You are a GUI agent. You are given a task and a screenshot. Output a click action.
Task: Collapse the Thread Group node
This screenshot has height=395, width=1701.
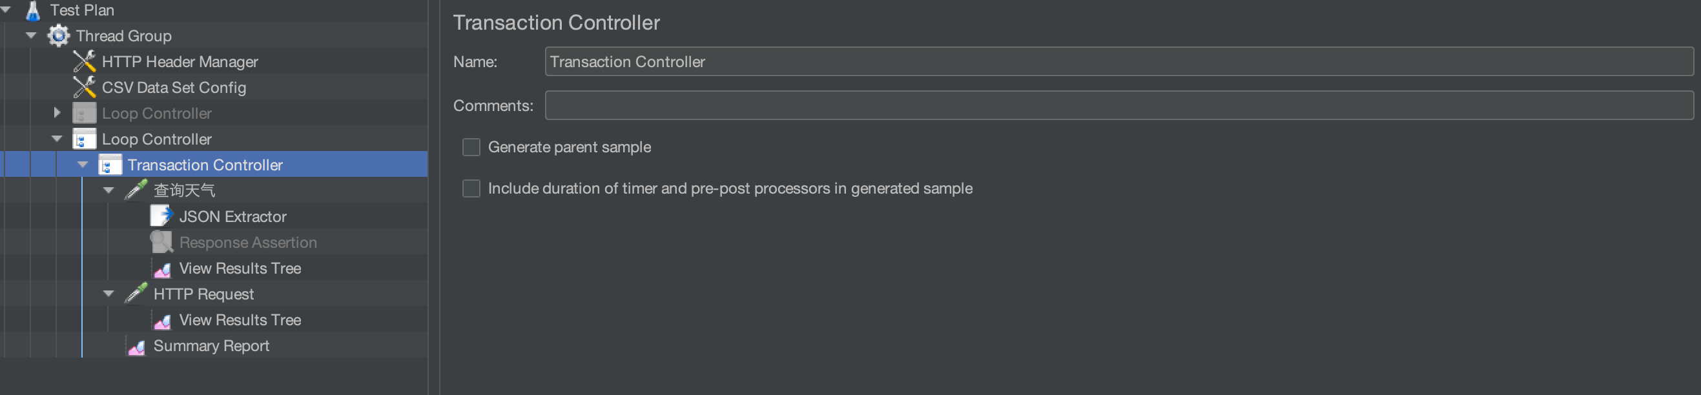click(x=31, y=35)
